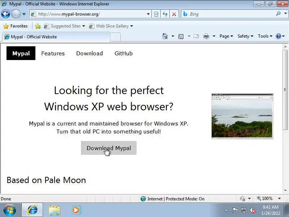Click the taskbar clock 9:42 AM

pyautogui.click(x=270, y=207)
